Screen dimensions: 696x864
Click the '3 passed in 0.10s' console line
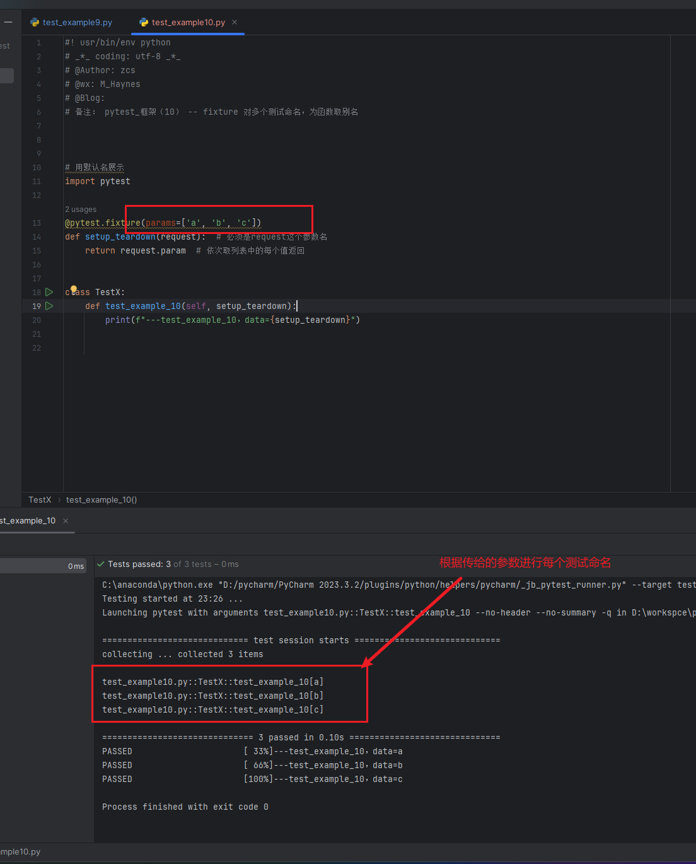click(x=301, y=737)
